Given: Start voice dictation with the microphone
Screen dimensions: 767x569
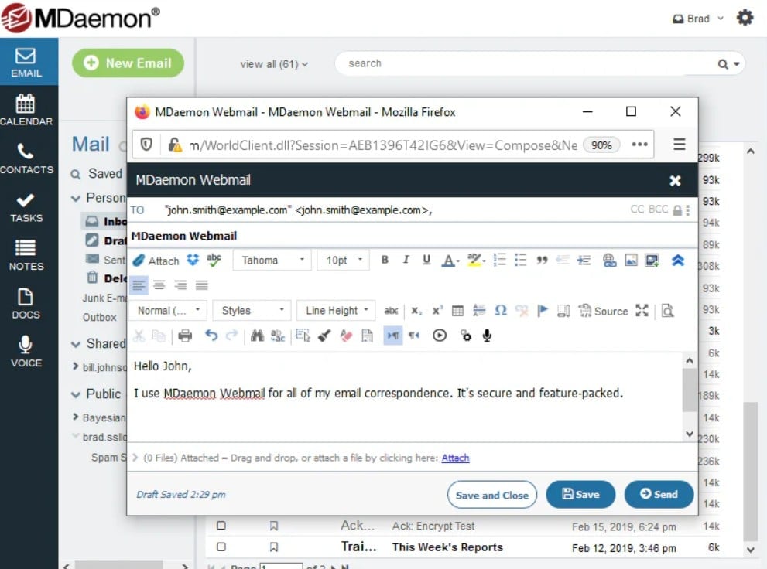Looking at the screenshot, I should click(487, 336).
